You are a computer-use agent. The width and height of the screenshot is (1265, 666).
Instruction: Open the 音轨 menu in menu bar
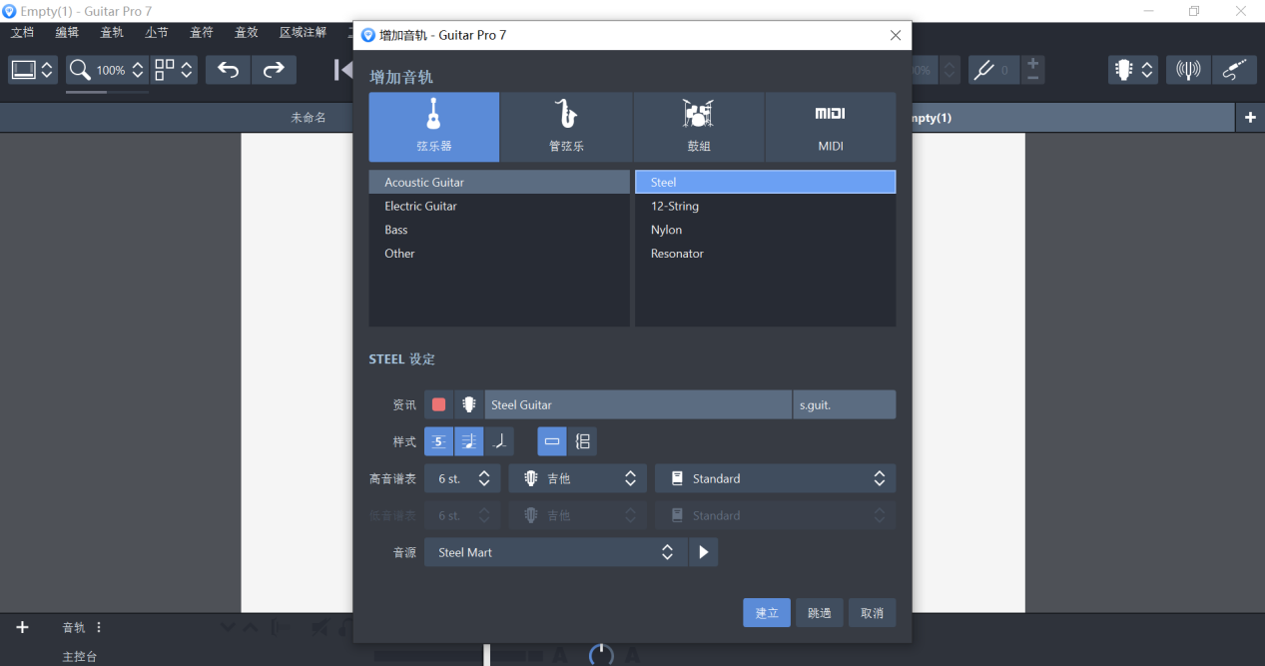112,32
